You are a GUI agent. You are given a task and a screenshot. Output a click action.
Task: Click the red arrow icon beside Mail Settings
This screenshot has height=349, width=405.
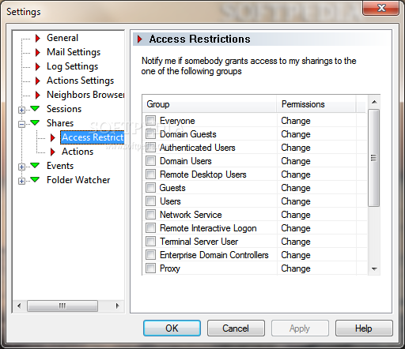(x=38, y=52)
